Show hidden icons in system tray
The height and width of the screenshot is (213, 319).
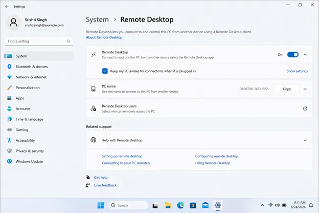(262, 205)
